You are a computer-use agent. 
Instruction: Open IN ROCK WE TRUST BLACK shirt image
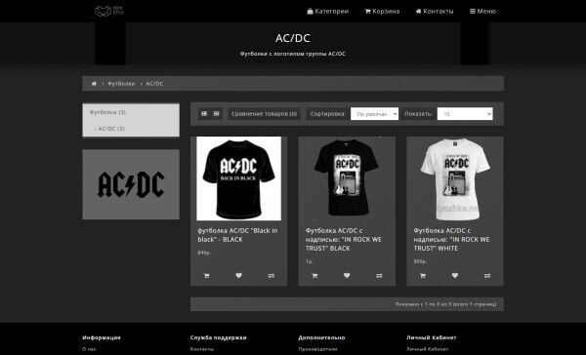pos(347,178)
